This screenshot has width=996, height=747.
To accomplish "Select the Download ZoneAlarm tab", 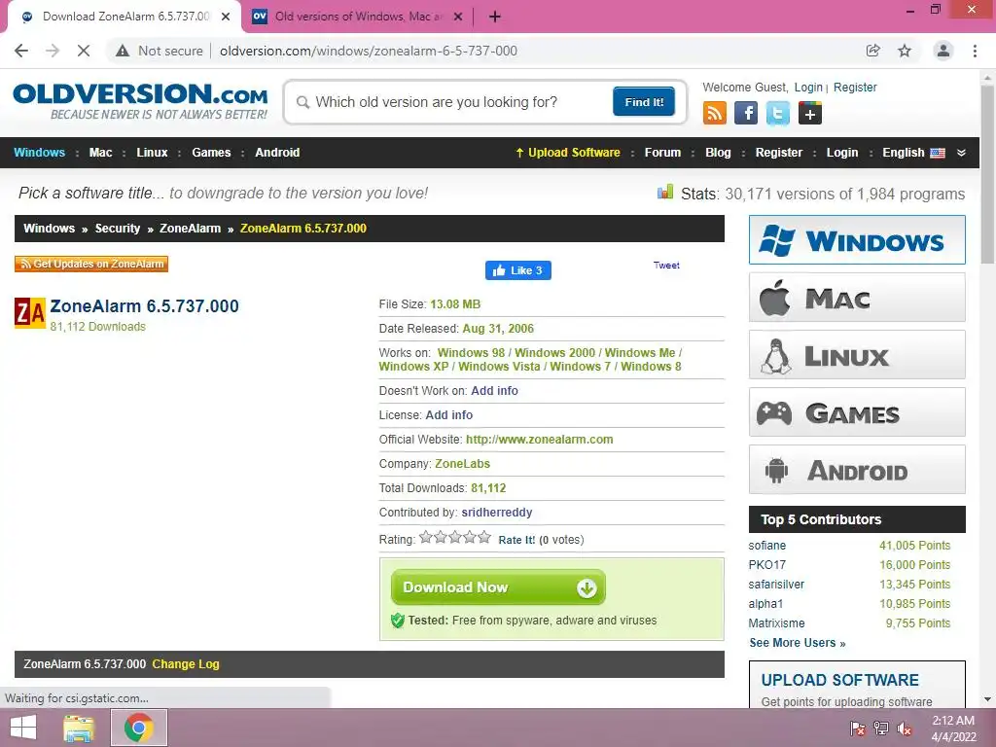I will [x=125, y=17].
